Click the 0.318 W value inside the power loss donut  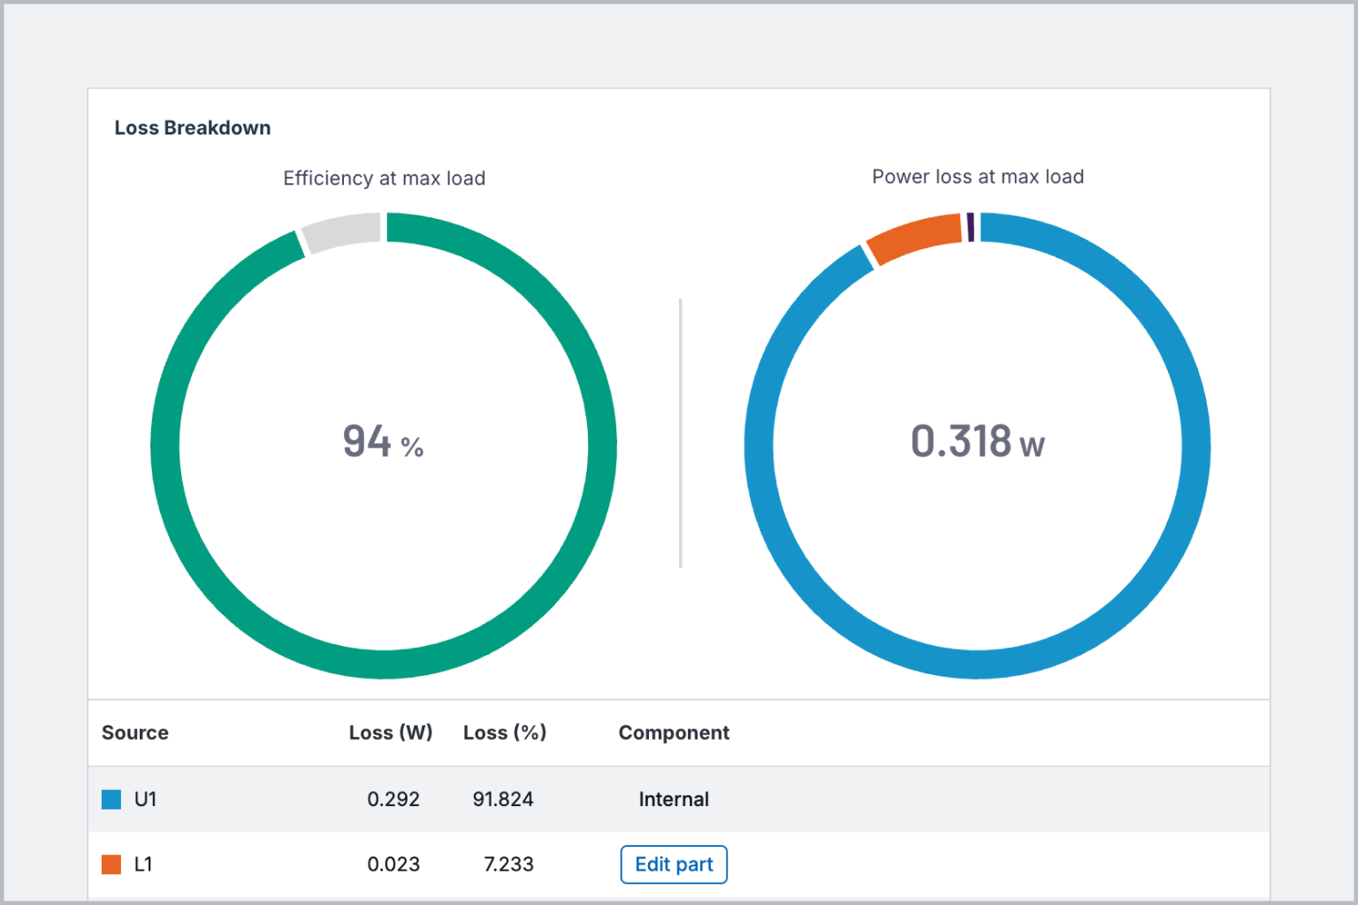976,442
